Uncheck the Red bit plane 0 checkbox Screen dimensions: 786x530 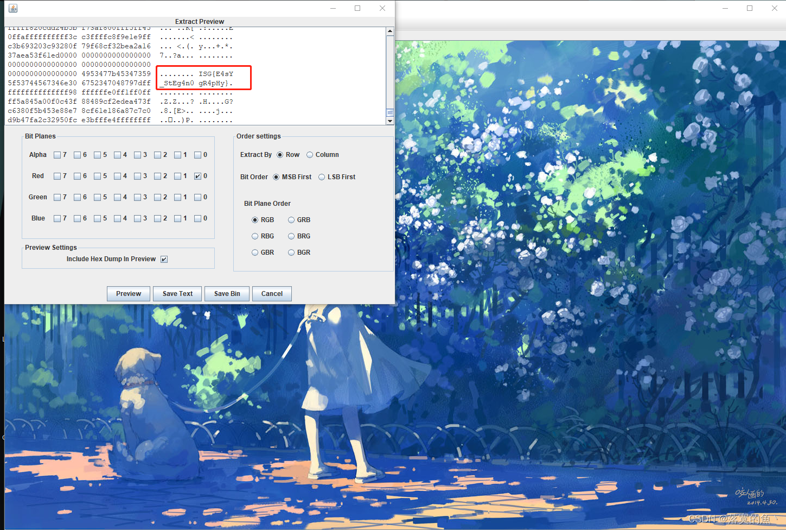[x=198, y=176]
